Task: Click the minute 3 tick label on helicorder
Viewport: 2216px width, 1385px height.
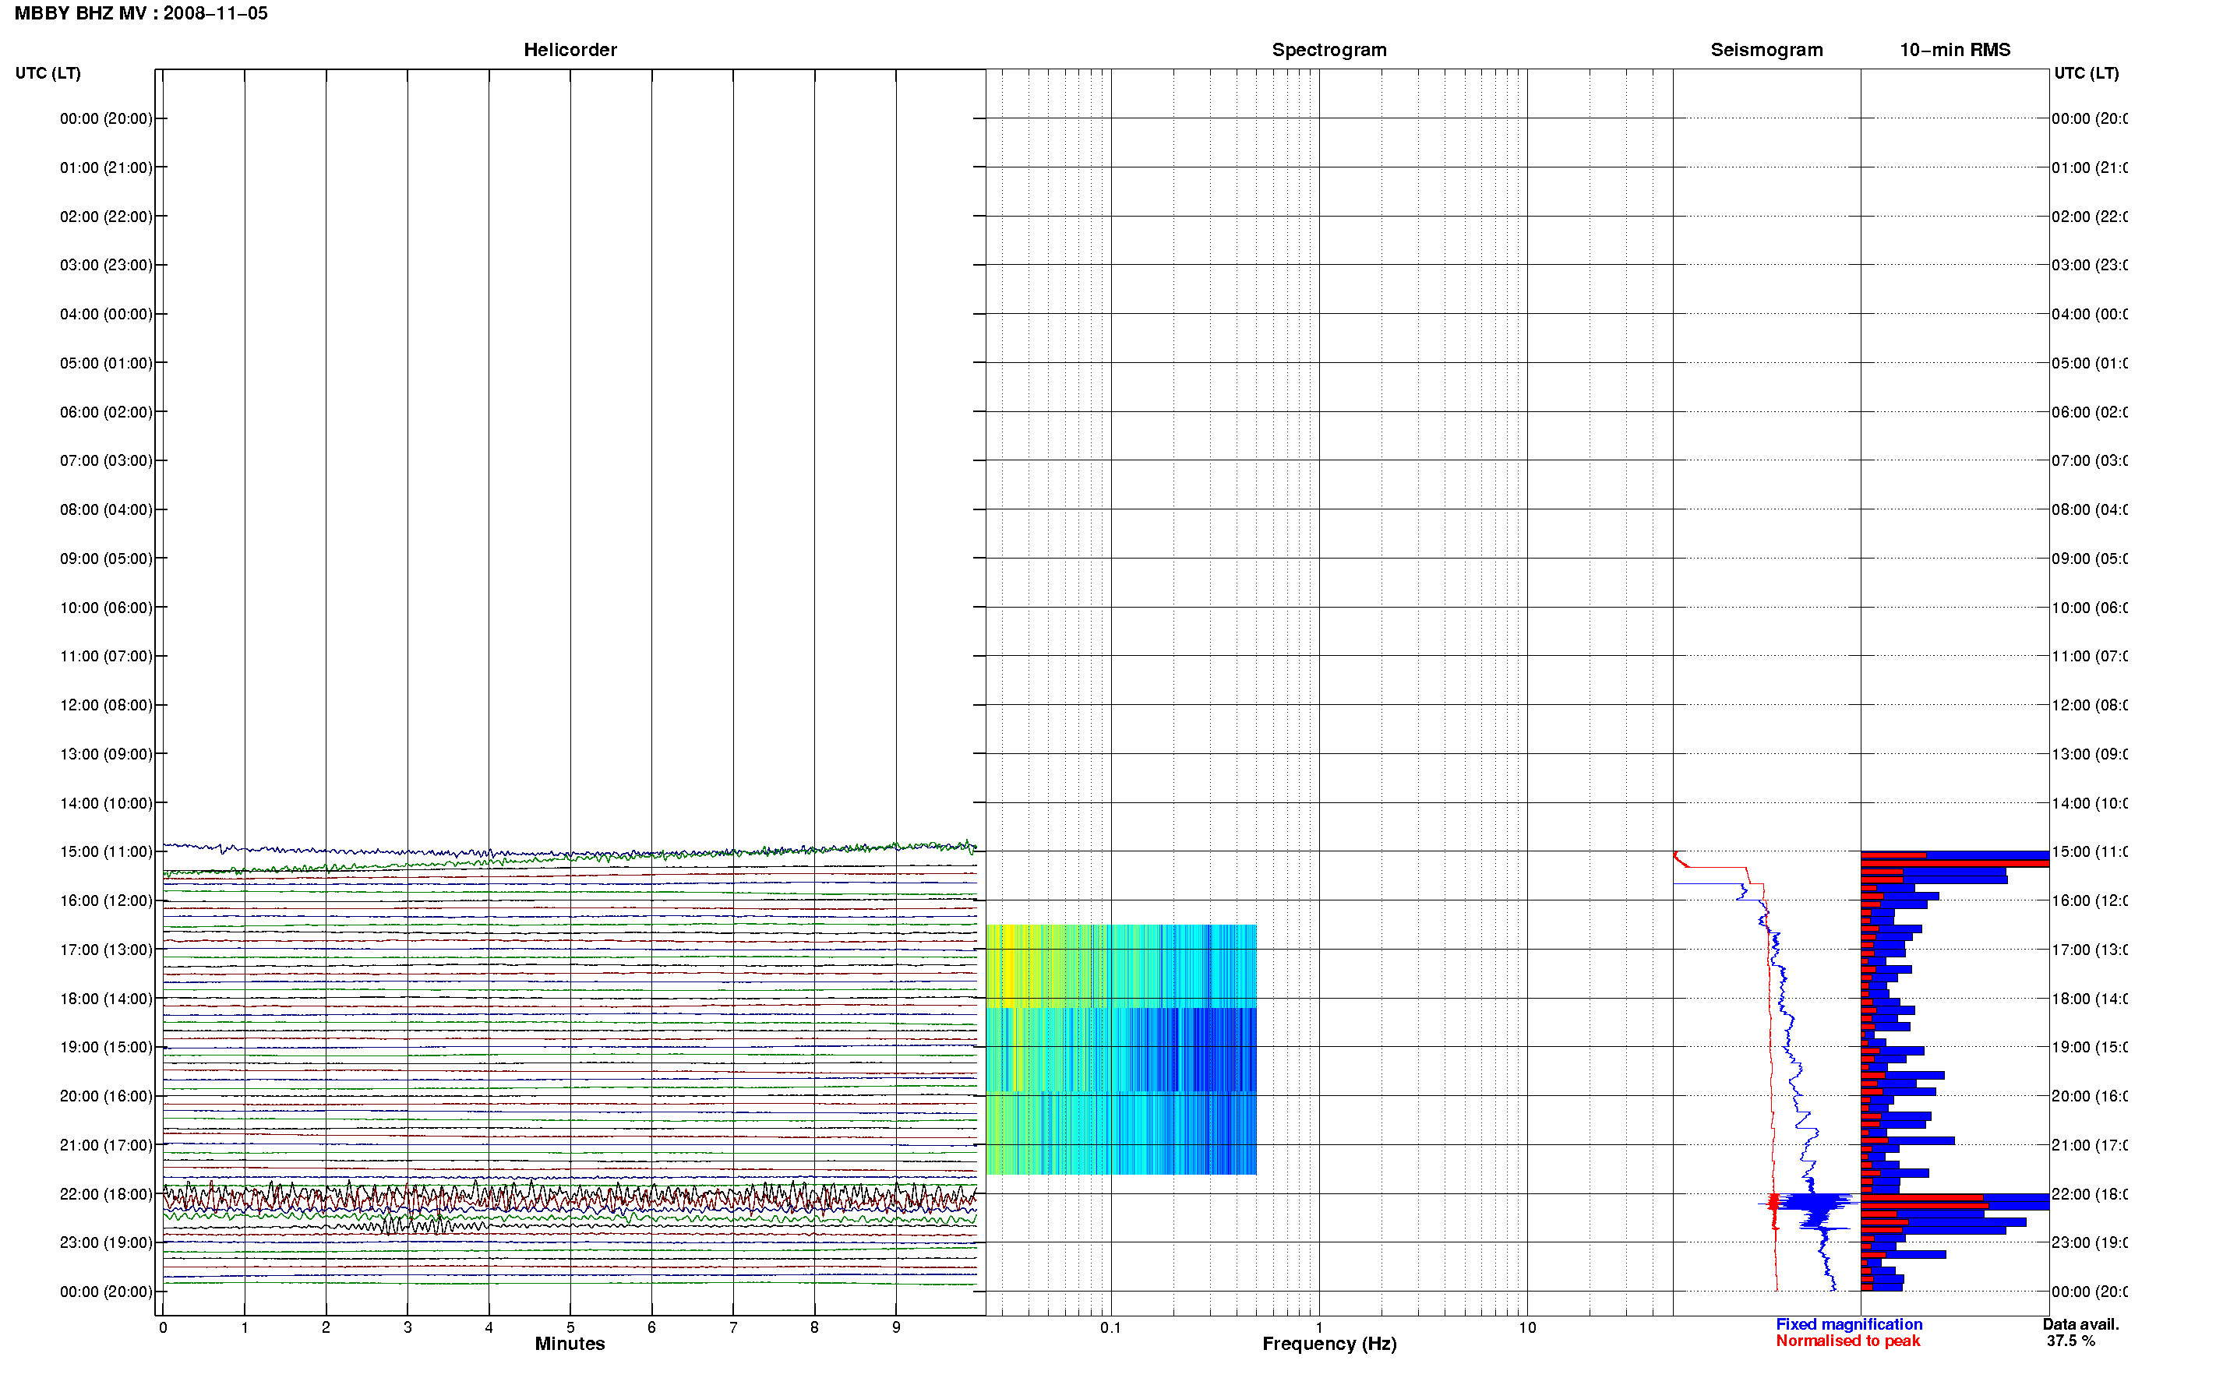Action: pyautogui.click(x=408, y=1327)
